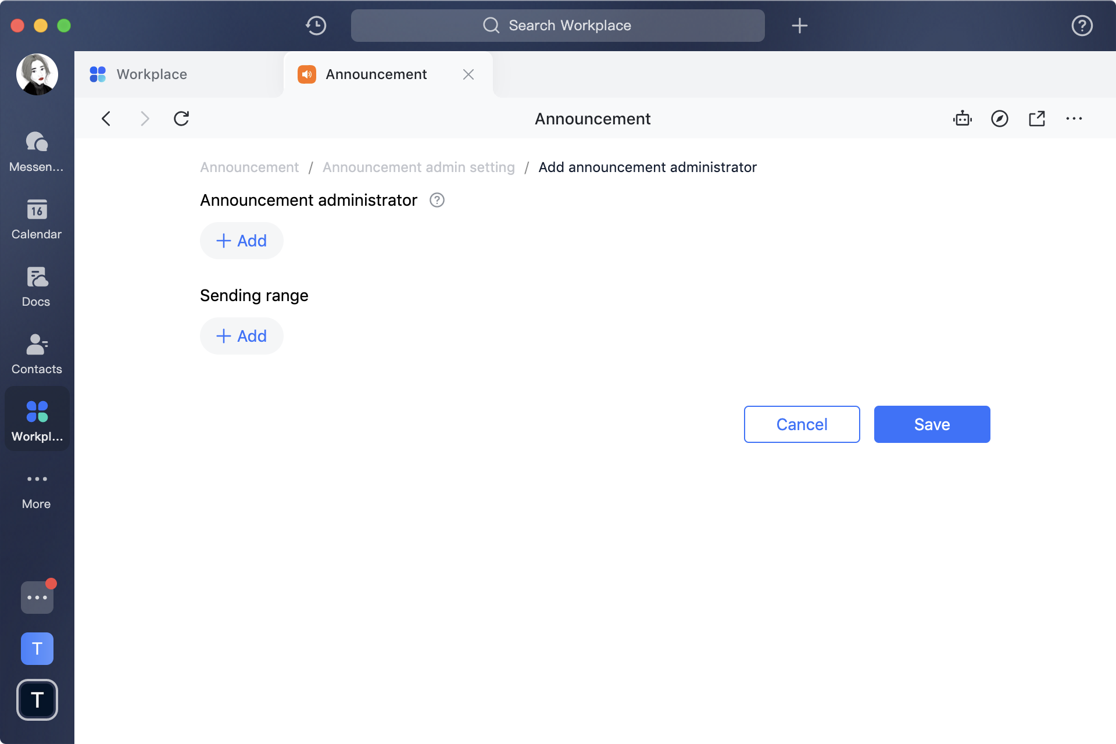This screenshot has width=1116, height=744.
Task: Reload the Announcement page
Action: tap(181, 119)
